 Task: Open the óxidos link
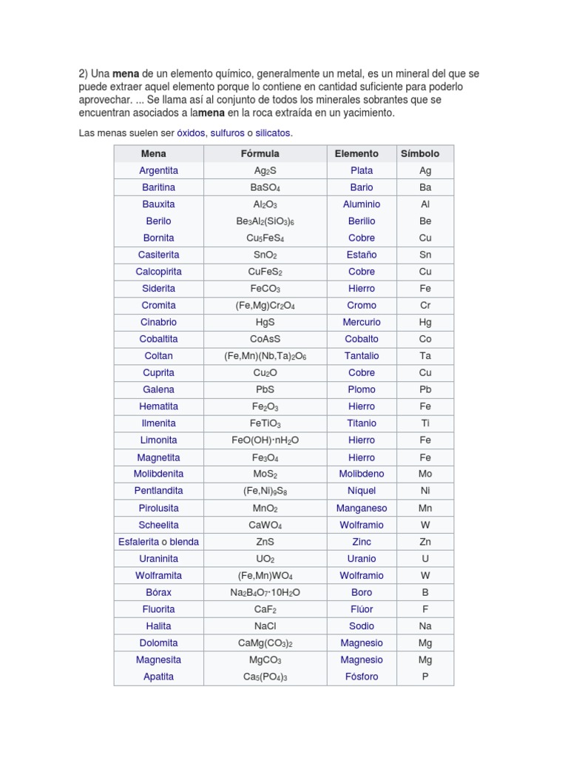[191, 133]
